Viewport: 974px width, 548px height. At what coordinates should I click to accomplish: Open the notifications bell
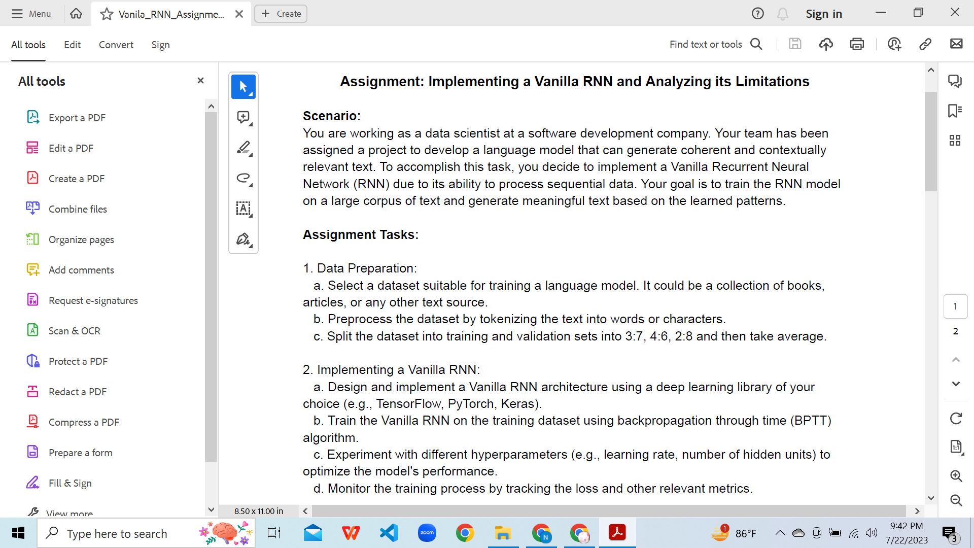(783, 14)
